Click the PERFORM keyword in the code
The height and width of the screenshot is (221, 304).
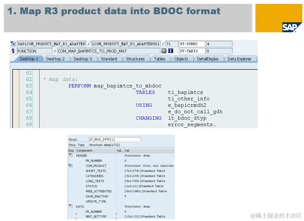click(x=80, y=86)
